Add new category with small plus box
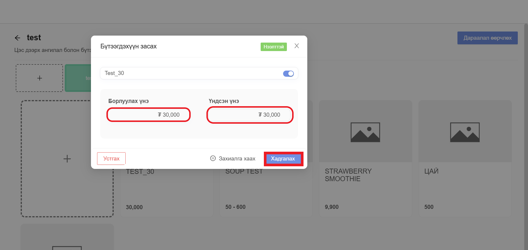 click(39, 78)
